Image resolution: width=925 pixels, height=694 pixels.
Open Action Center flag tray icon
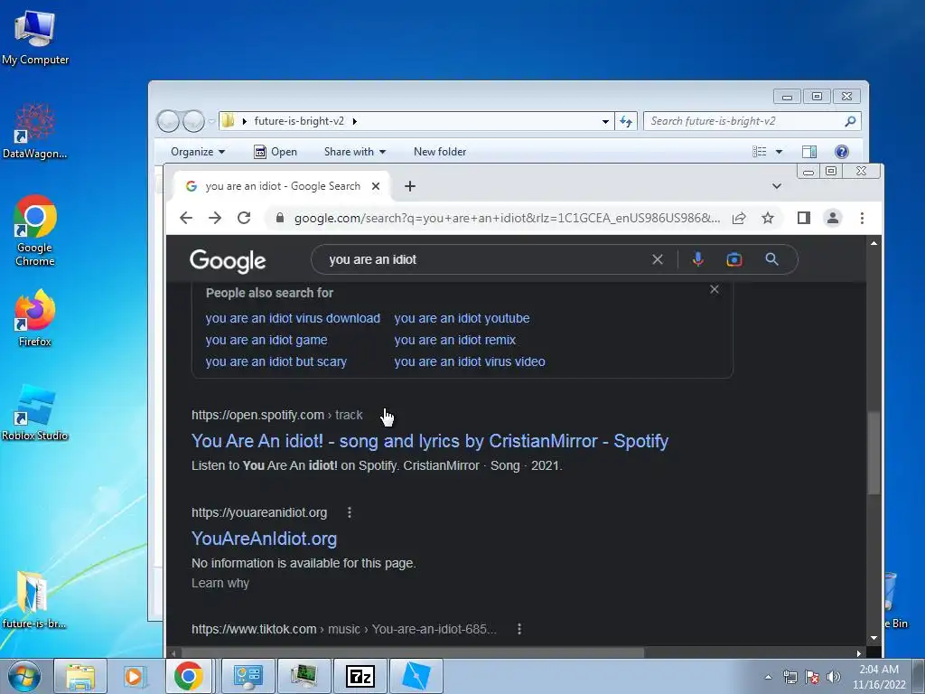coord(812,677)
